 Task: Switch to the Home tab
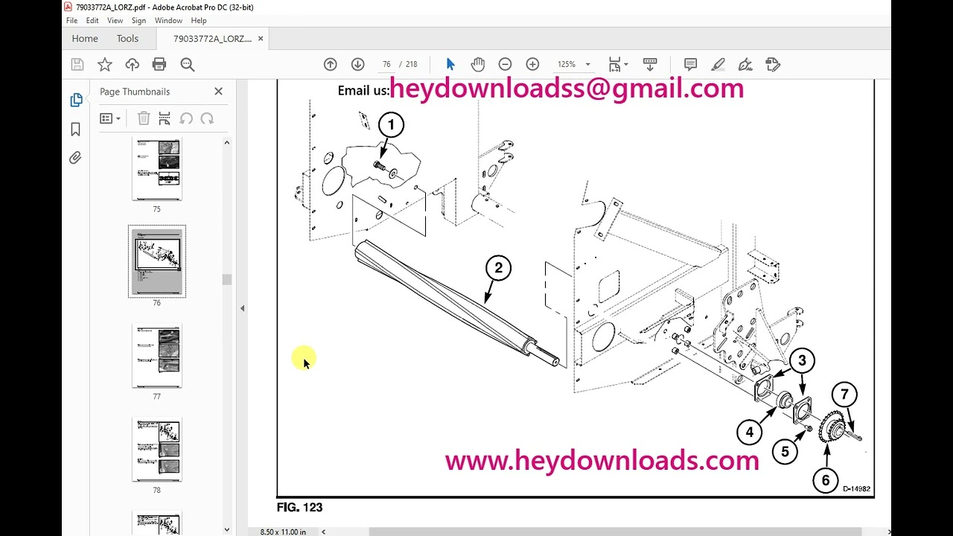[85, 39]
